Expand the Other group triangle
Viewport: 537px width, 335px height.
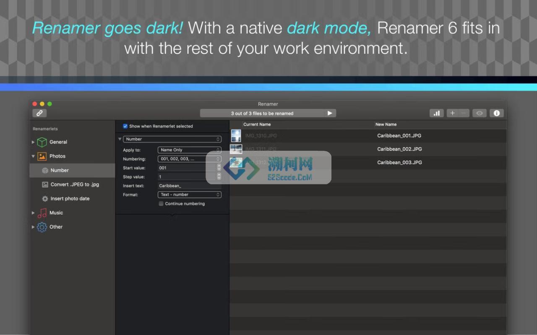tap(33, 227)
